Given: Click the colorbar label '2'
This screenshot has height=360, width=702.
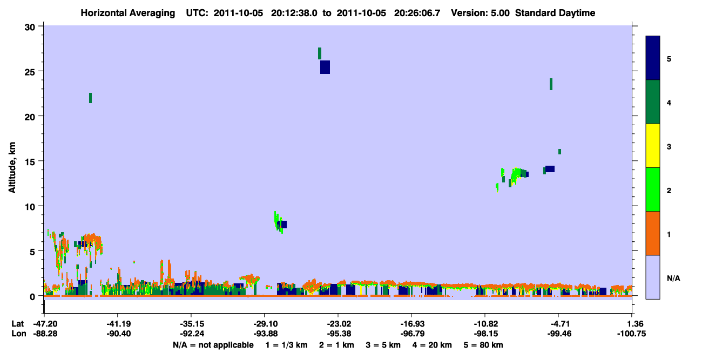Looking at the screenshot, I should point(669,190).
